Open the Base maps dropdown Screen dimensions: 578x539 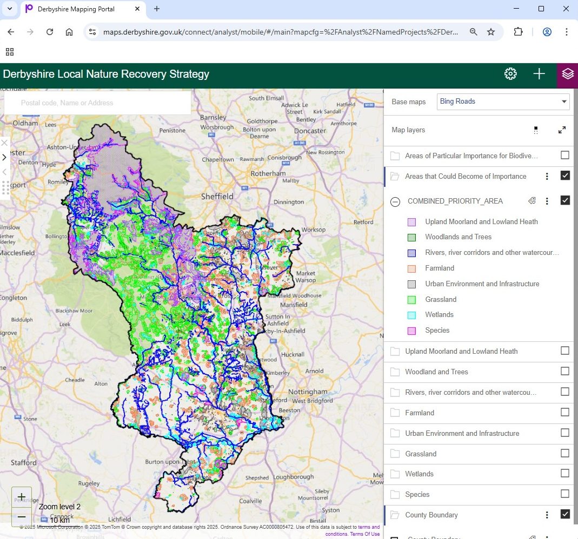pos(503,102)
